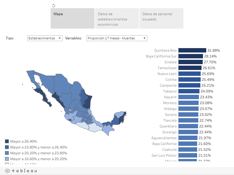Viewport: 234px width, 175px height.
Task: Select the Baja California Sur bar
Action: pos(190,56)
